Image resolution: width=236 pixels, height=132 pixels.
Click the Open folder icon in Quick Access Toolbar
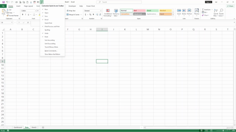17,2
